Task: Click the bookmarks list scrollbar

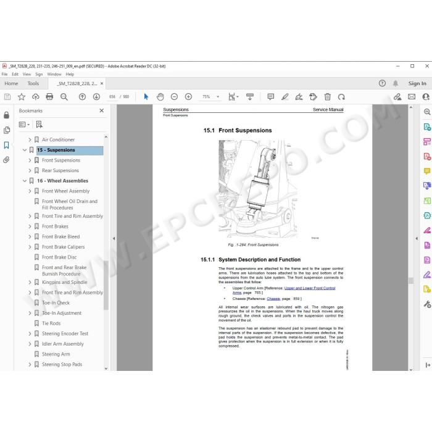Action: coord(106,285)
